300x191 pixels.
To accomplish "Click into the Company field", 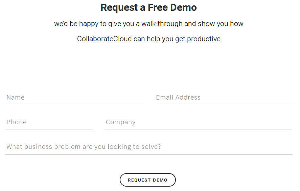I will pyautogui.click(x=198, y=122).
